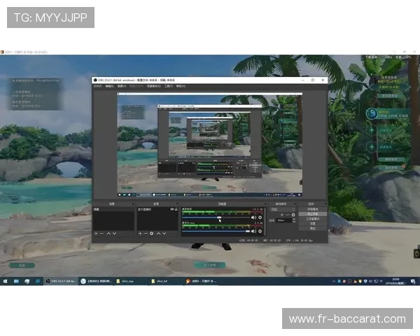
Task: Add a new scene with plus icon
Action: click(x=96, y=233)
